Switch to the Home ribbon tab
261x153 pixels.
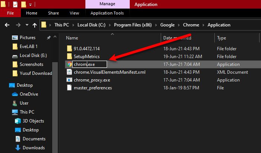tap(32, 13)
